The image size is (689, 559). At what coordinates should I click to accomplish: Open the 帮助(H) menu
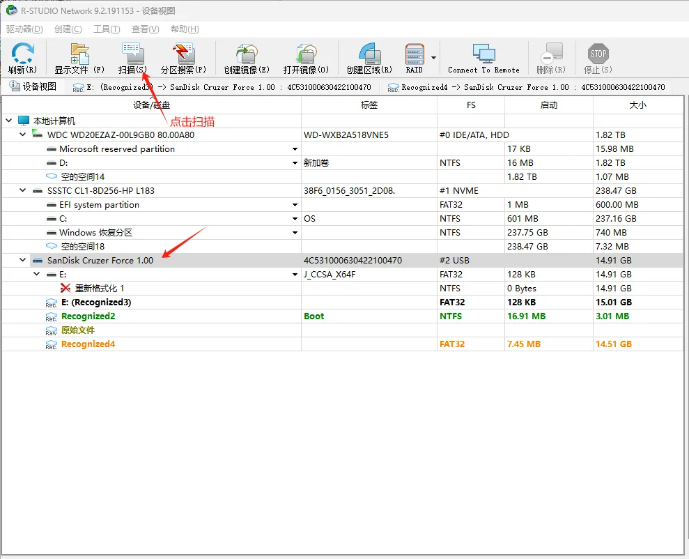click(185, 29)
